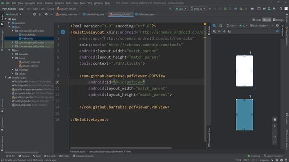Click RelativeLayout in bottom breadcrumb
This screenshot has width=289, height=162.
[x=78, y=152]
